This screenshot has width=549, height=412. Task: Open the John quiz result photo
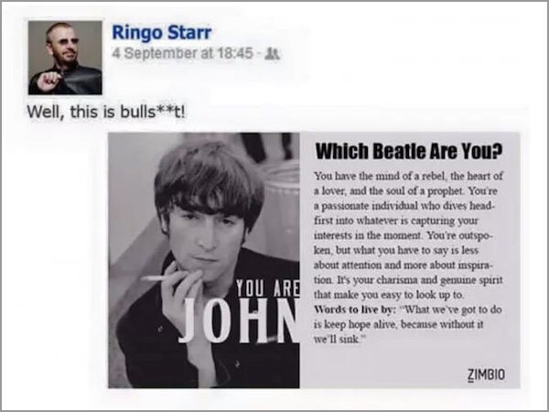204,260
